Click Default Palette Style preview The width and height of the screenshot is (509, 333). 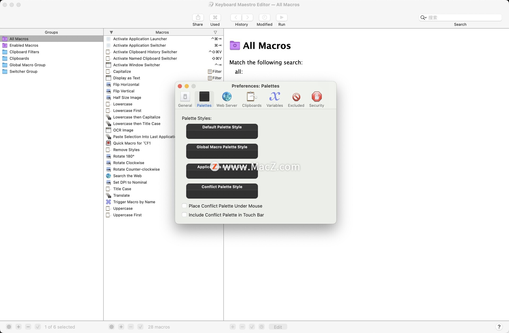222,131
